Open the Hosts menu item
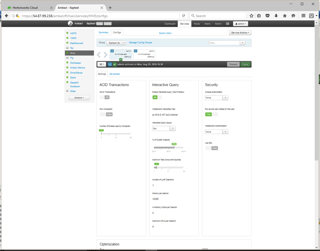This screenshot has width=320, height=251. pos(197,23)
